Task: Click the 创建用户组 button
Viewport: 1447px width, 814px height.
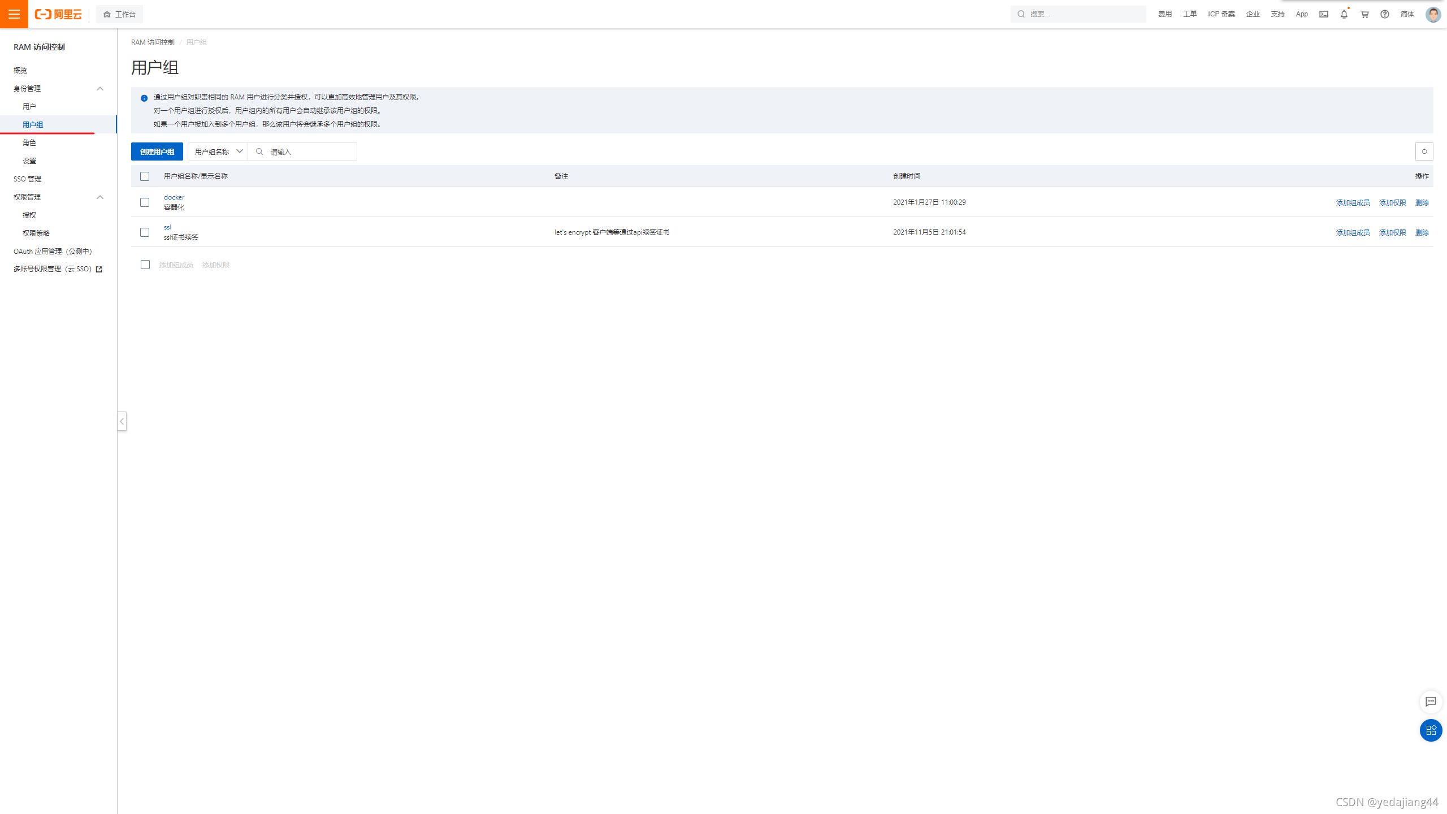Action: 157,151
